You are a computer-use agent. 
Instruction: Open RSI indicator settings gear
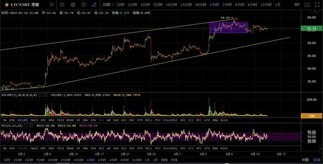coord(26,125)
